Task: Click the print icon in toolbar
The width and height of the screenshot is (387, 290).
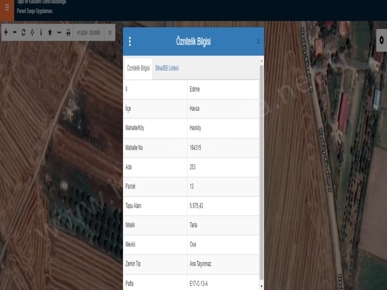Action: [68, 32]
